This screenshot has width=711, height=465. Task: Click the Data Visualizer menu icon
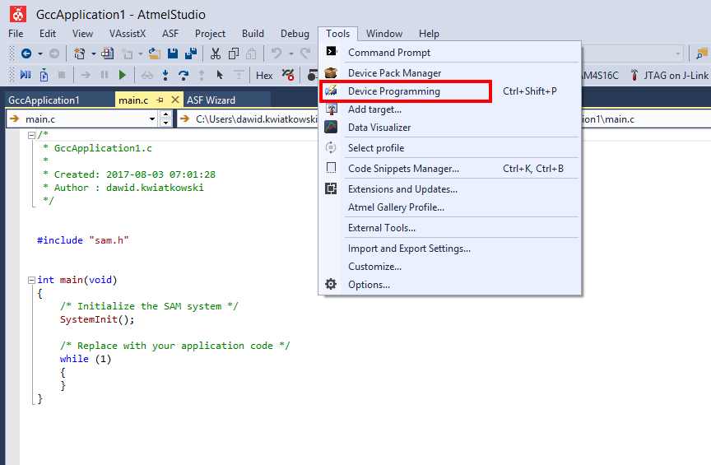[331, 127]
